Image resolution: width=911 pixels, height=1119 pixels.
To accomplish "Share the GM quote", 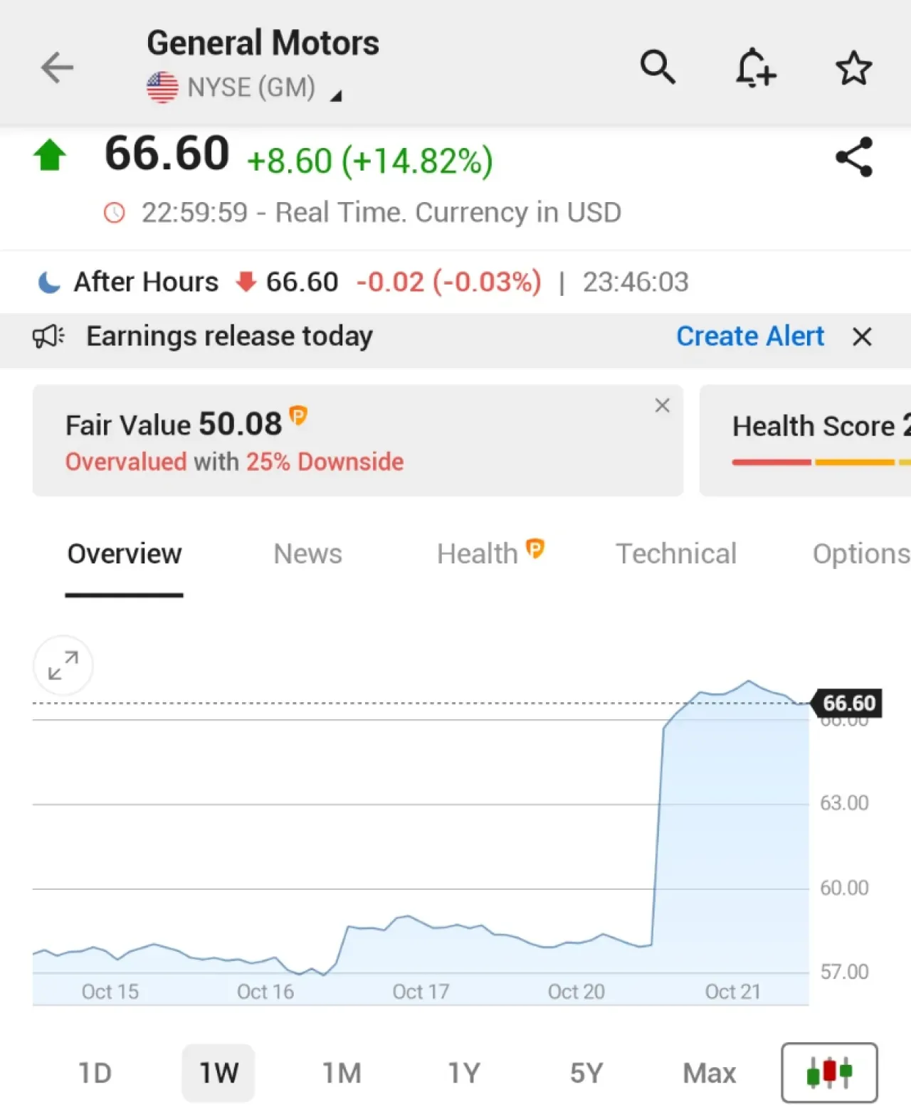I will 853,157.
